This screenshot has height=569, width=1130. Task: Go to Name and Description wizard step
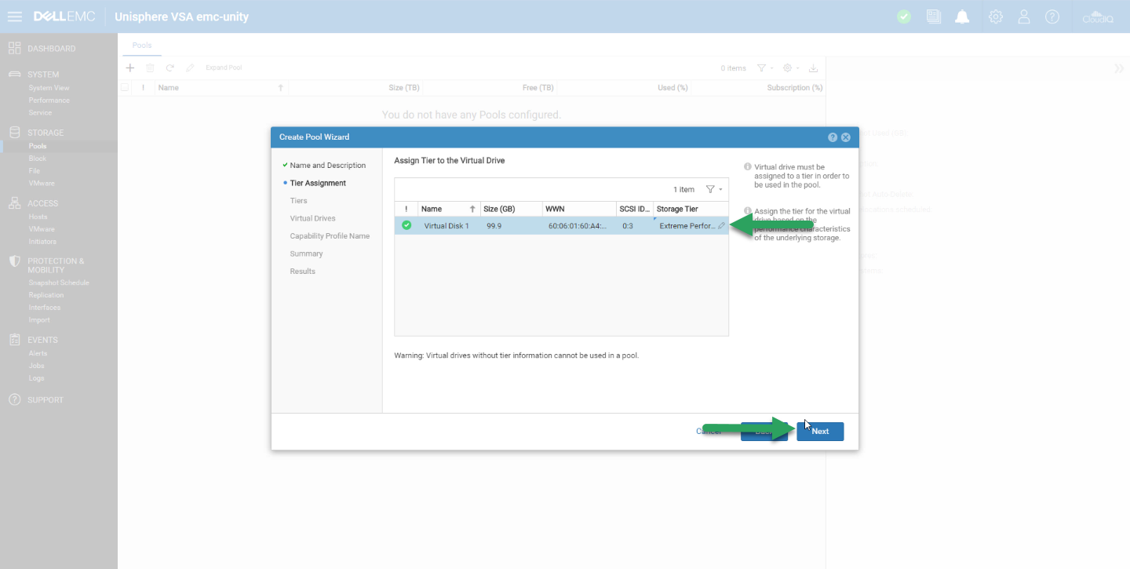[328, 166]
